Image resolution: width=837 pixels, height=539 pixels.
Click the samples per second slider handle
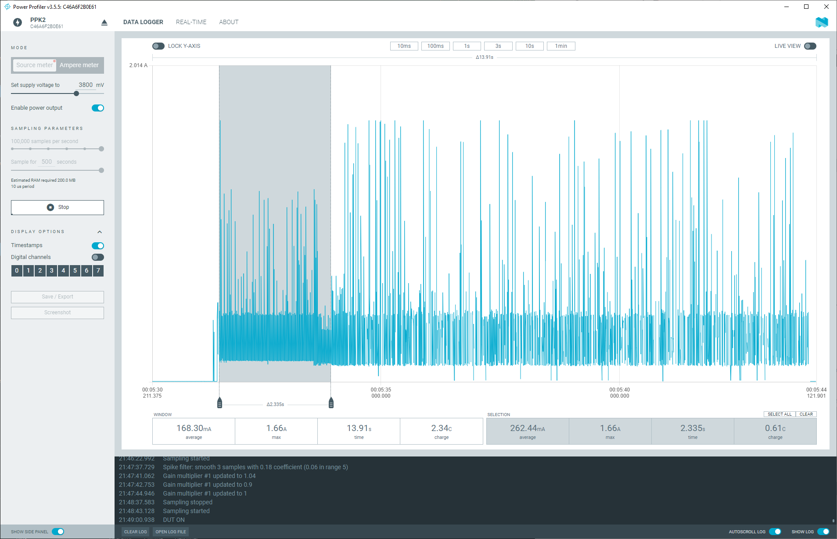(x=101, y=149)
